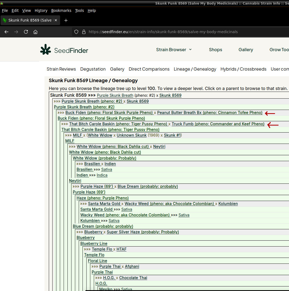This screenshot has width=289, height=291.
Task: Open Purple Haze (69') parent row
Action: (89, 192)
